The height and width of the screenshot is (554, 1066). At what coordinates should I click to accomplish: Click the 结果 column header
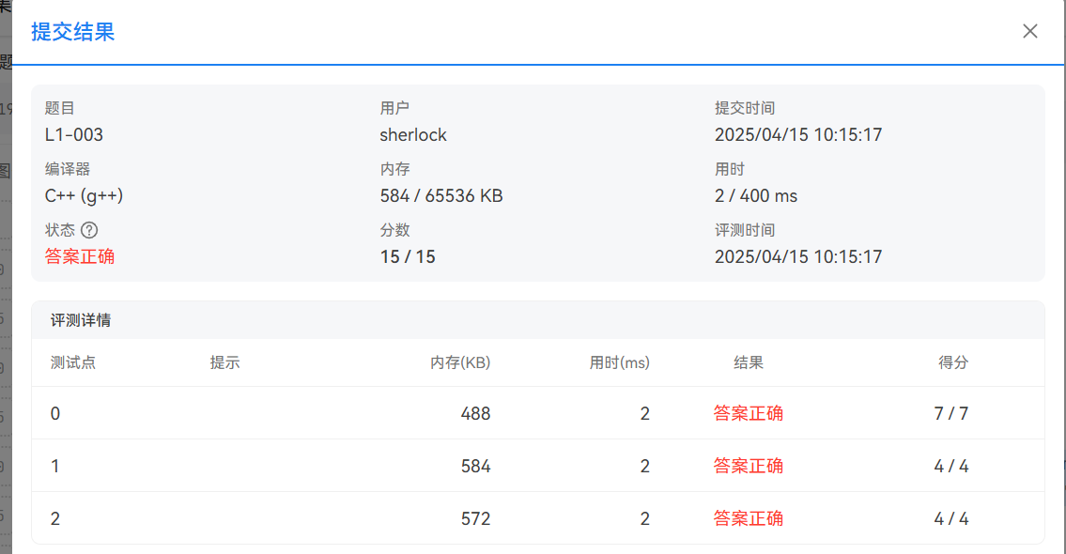point(749,362)
